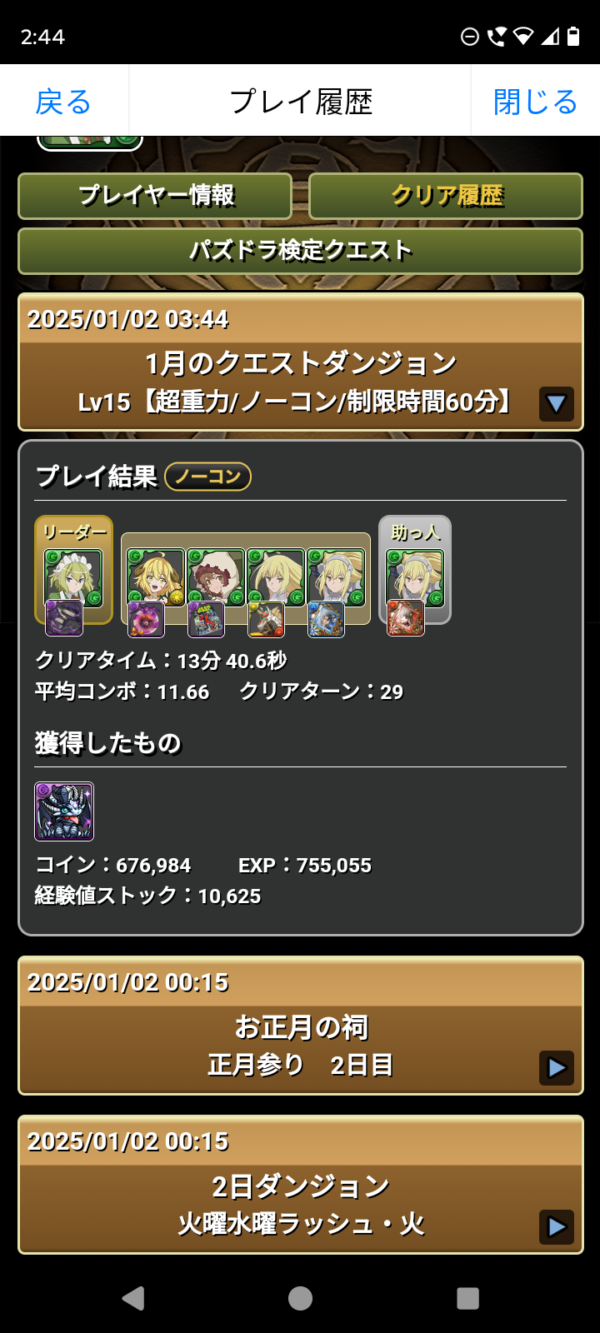Tap the fourth sub-member monster icon
600x1333 pixels.
click(x=336, y=577)
